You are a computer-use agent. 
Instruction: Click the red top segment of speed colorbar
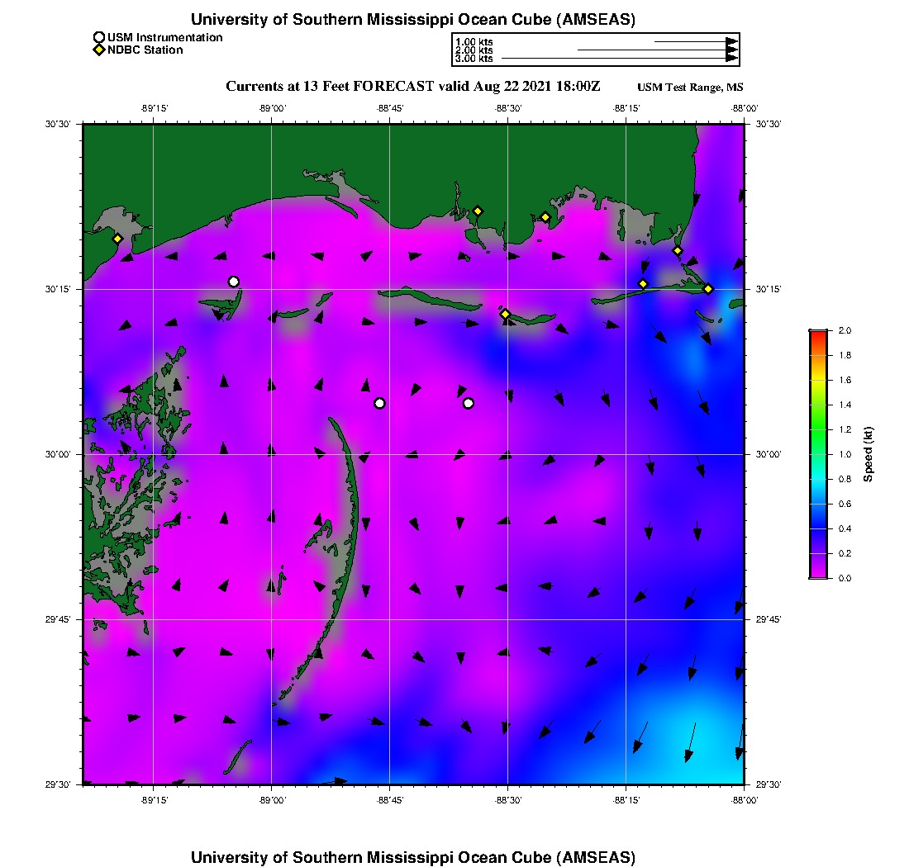(818, 339)
